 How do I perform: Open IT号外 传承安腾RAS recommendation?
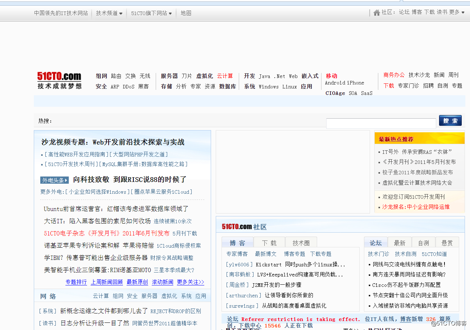417,152
